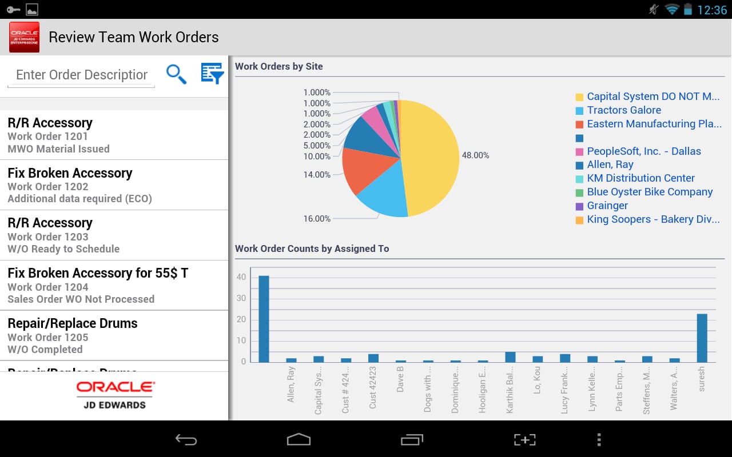732x457 pixels.
Task: Tap the suresh bar in chart
Action: [702, 338]
